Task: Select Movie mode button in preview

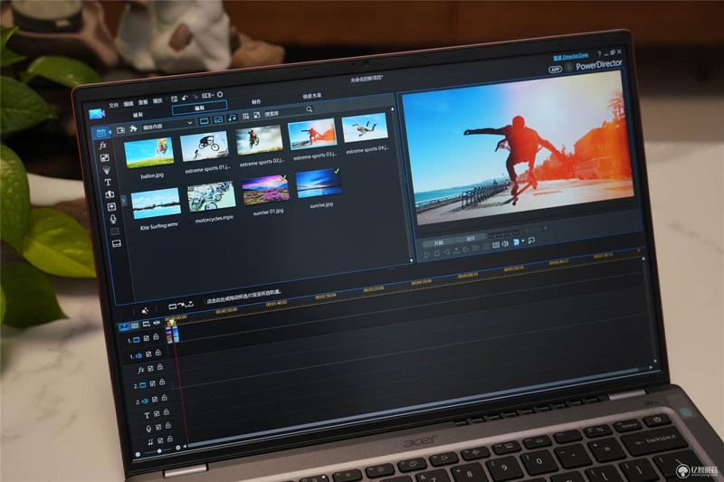Action: [x=470, y=239]
